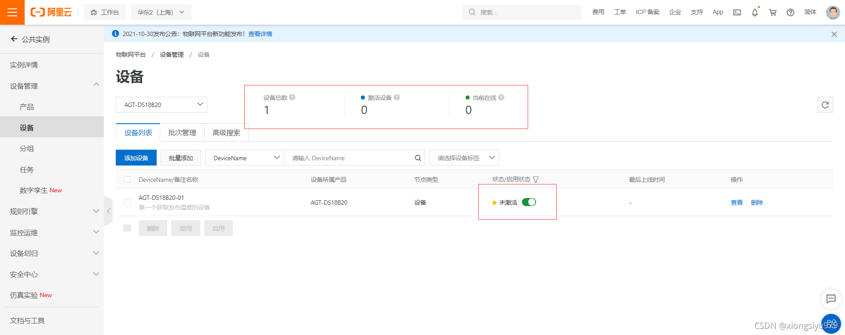
Task: Open the Cloud Shell terminal icon
Action: (737, 12)
